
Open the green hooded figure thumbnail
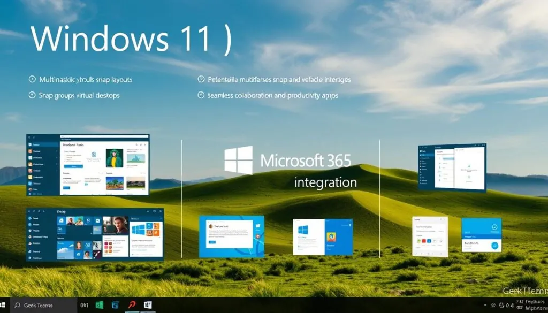point(115,158)
